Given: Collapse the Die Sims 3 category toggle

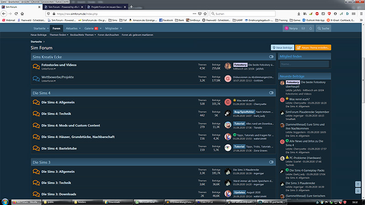Looking at the screenshot, I should point(271,162).
